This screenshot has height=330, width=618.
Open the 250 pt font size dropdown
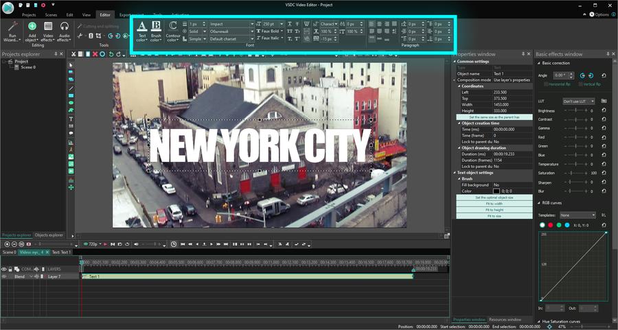282,24
